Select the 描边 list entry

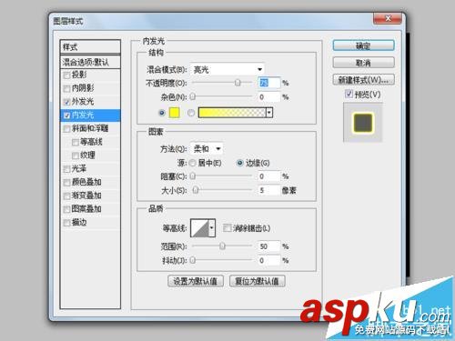[x=90, y=223]
